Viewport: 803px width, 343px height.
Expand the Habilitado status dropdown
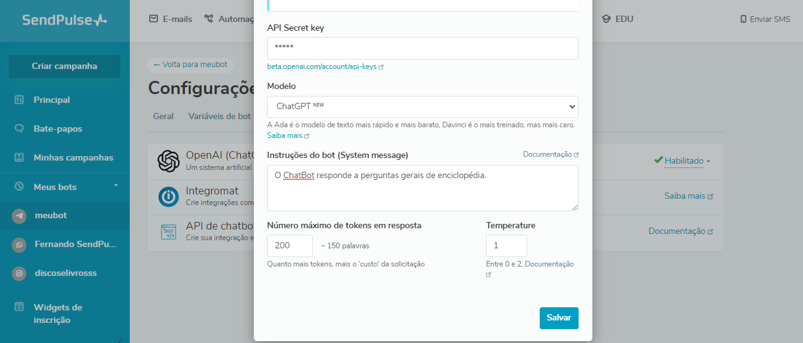tap(687, 161)
